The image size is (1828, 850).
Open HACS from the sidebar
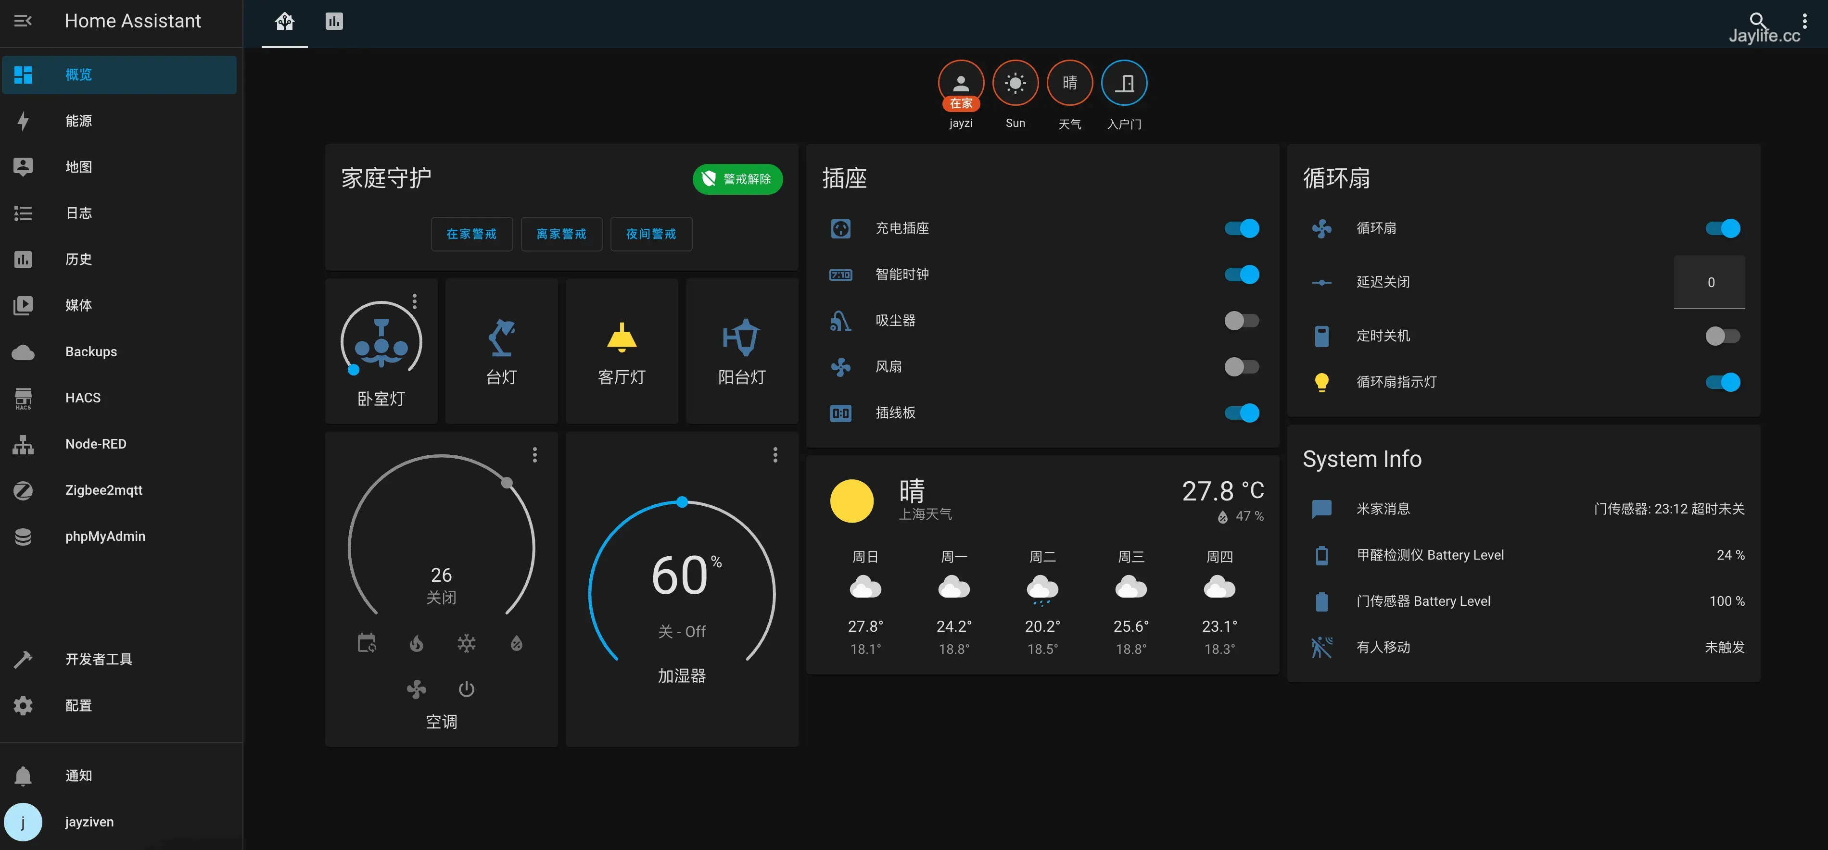click(x=82, y=398)
